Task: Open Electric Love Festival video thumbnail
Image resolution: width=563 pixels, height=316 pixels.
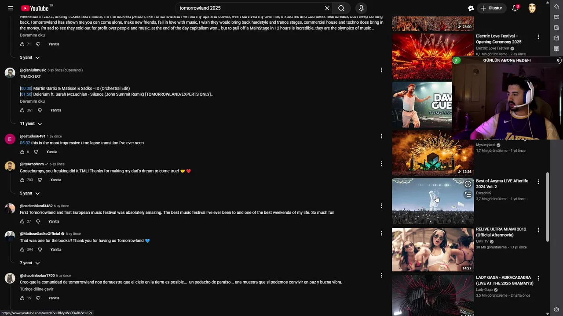Action: (433, 56)
